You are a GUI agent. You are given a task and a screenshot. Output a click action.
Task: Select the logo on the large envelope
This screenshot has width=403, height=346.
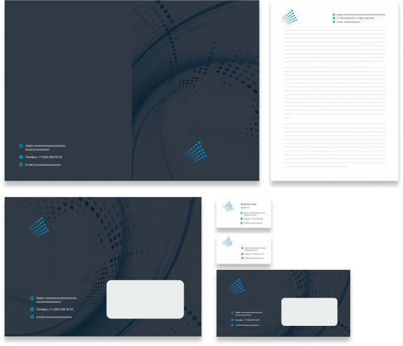(x=36, y=227)
